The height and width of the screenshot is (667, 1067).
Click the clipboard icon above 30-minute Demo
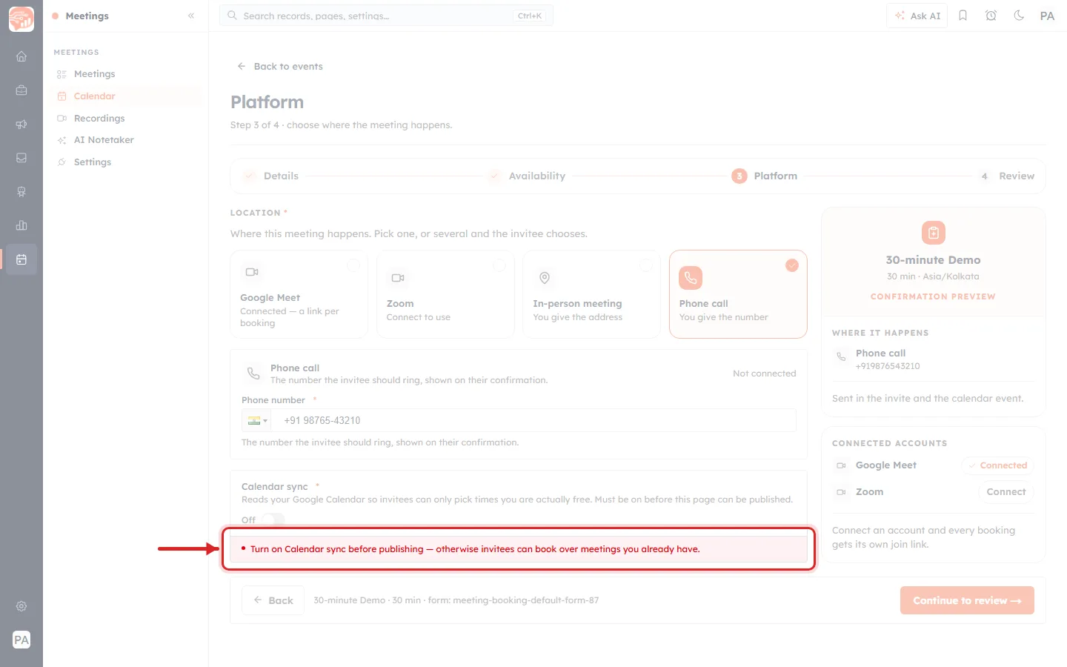point(934,233)
